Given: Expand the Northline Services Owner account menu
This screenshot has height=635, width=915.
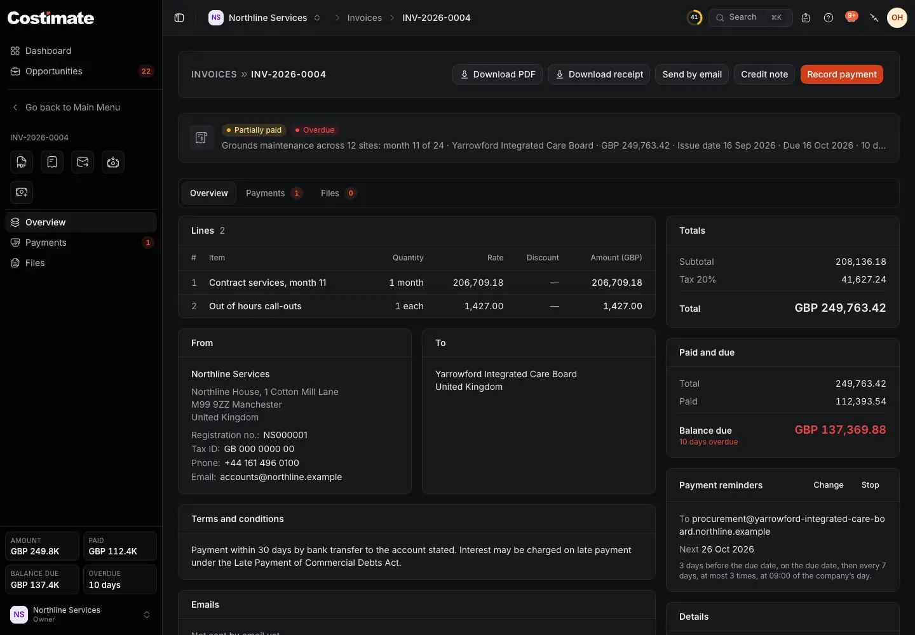Looking at the screenshot, I should tap(81, 614).
